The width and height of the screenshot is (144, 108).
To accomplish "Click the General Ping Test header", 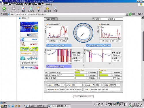I will coord(59,46).
